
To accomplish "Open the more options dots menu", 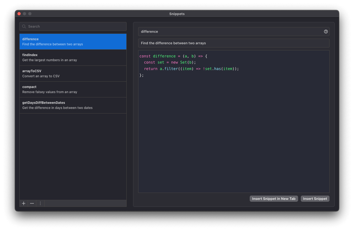I will 40,203.
